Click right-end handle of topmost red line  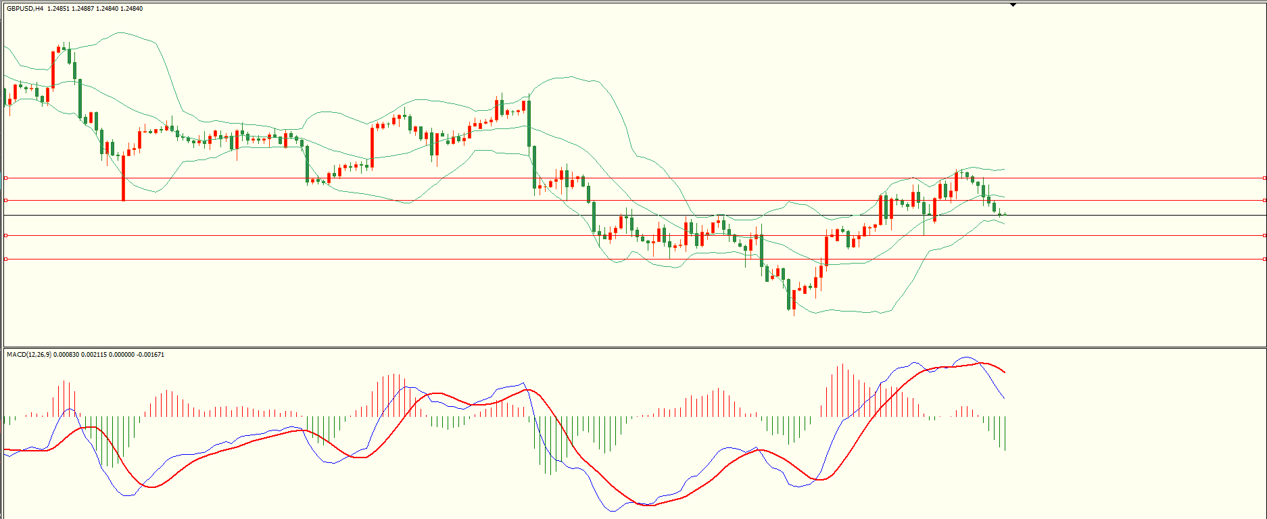coord(1264,178)
